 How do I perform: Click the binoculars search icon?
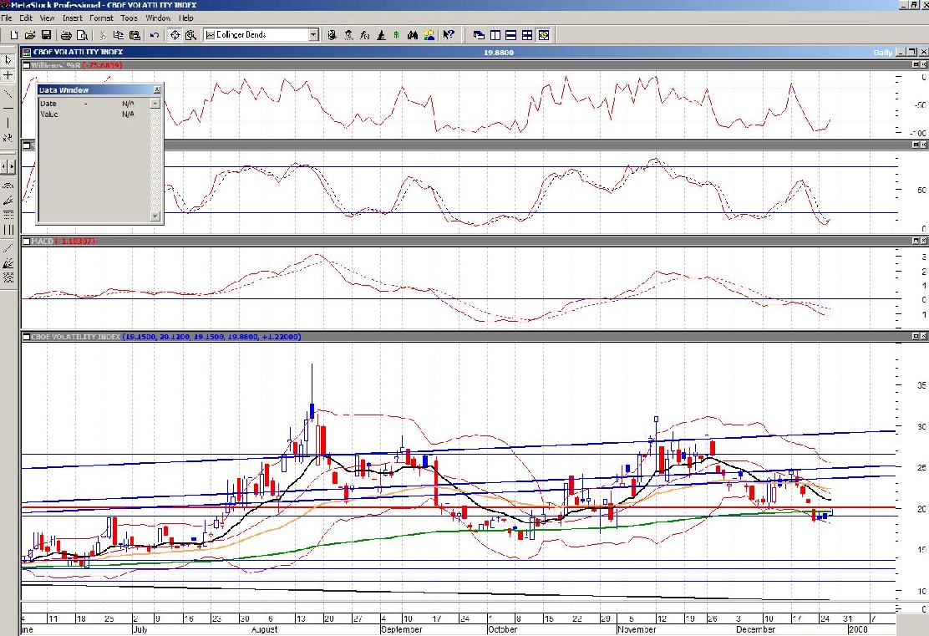coord(413,35)
